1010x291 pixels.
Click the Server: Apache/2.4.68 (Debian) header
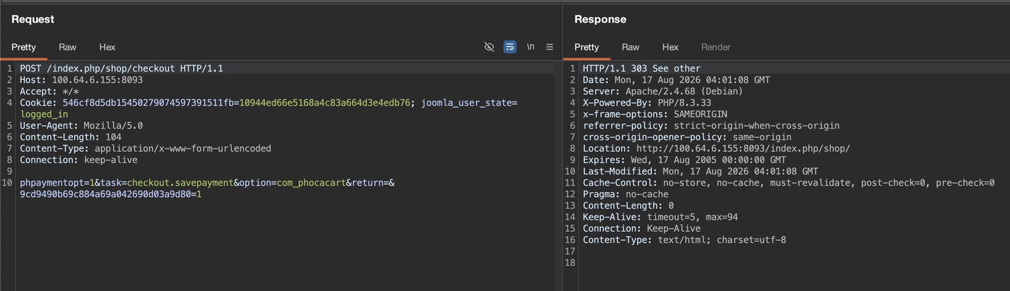click(x=663, y=91)
